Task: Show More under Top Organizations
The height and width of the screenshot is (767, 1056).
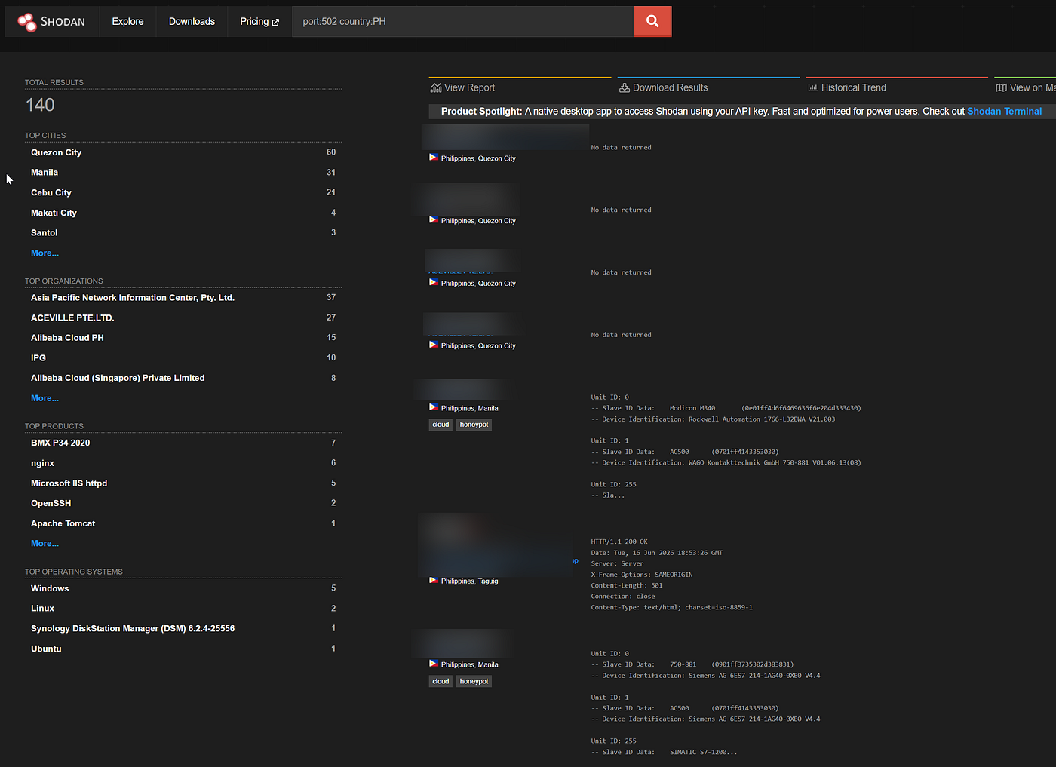Action: point(45,398)
